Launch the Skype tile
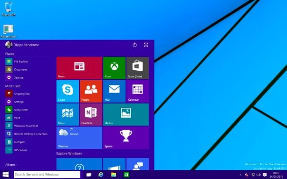The height and width of the screenshot is (179, 287). pyautogui.click(x=67, y=91)
